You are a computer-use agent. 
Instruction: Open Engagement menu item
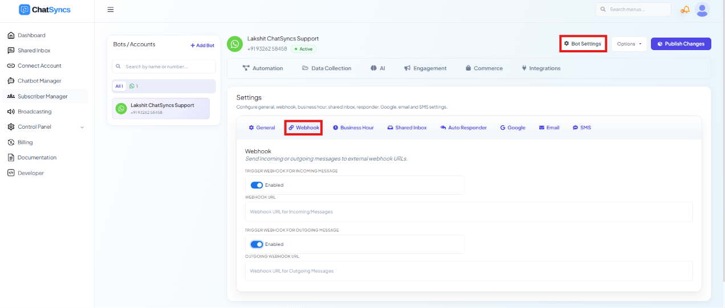425,68
